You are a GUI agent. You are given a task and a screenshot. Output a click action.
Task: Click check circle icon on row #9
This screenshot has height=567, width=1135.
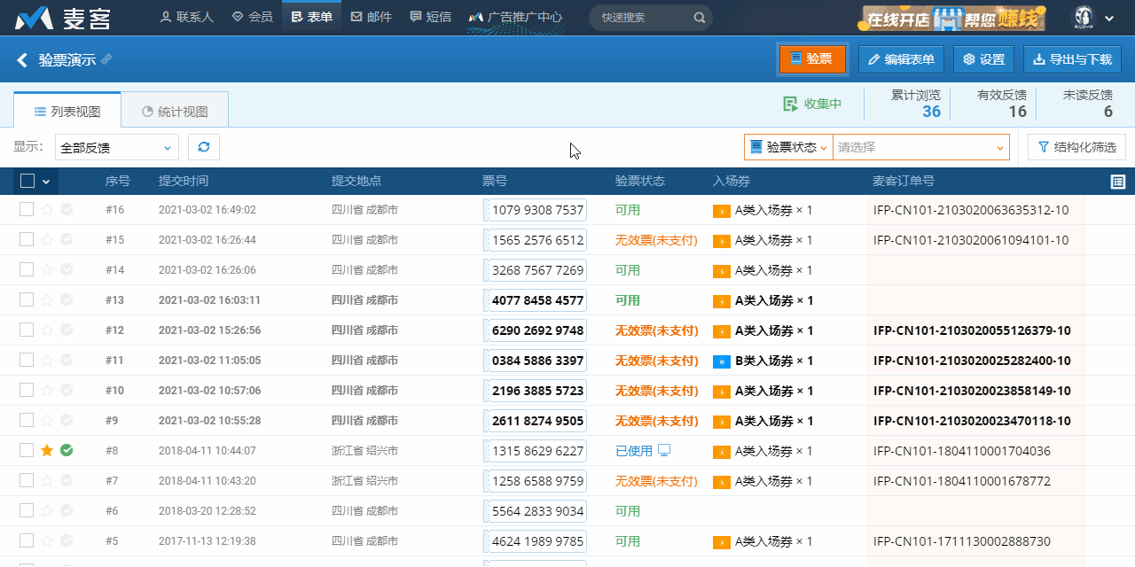point(67,421)
